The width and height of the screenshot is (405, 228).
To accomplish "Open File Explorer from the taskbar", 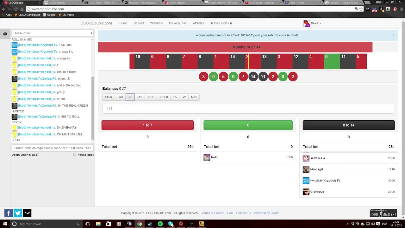I will pos(98,224).
